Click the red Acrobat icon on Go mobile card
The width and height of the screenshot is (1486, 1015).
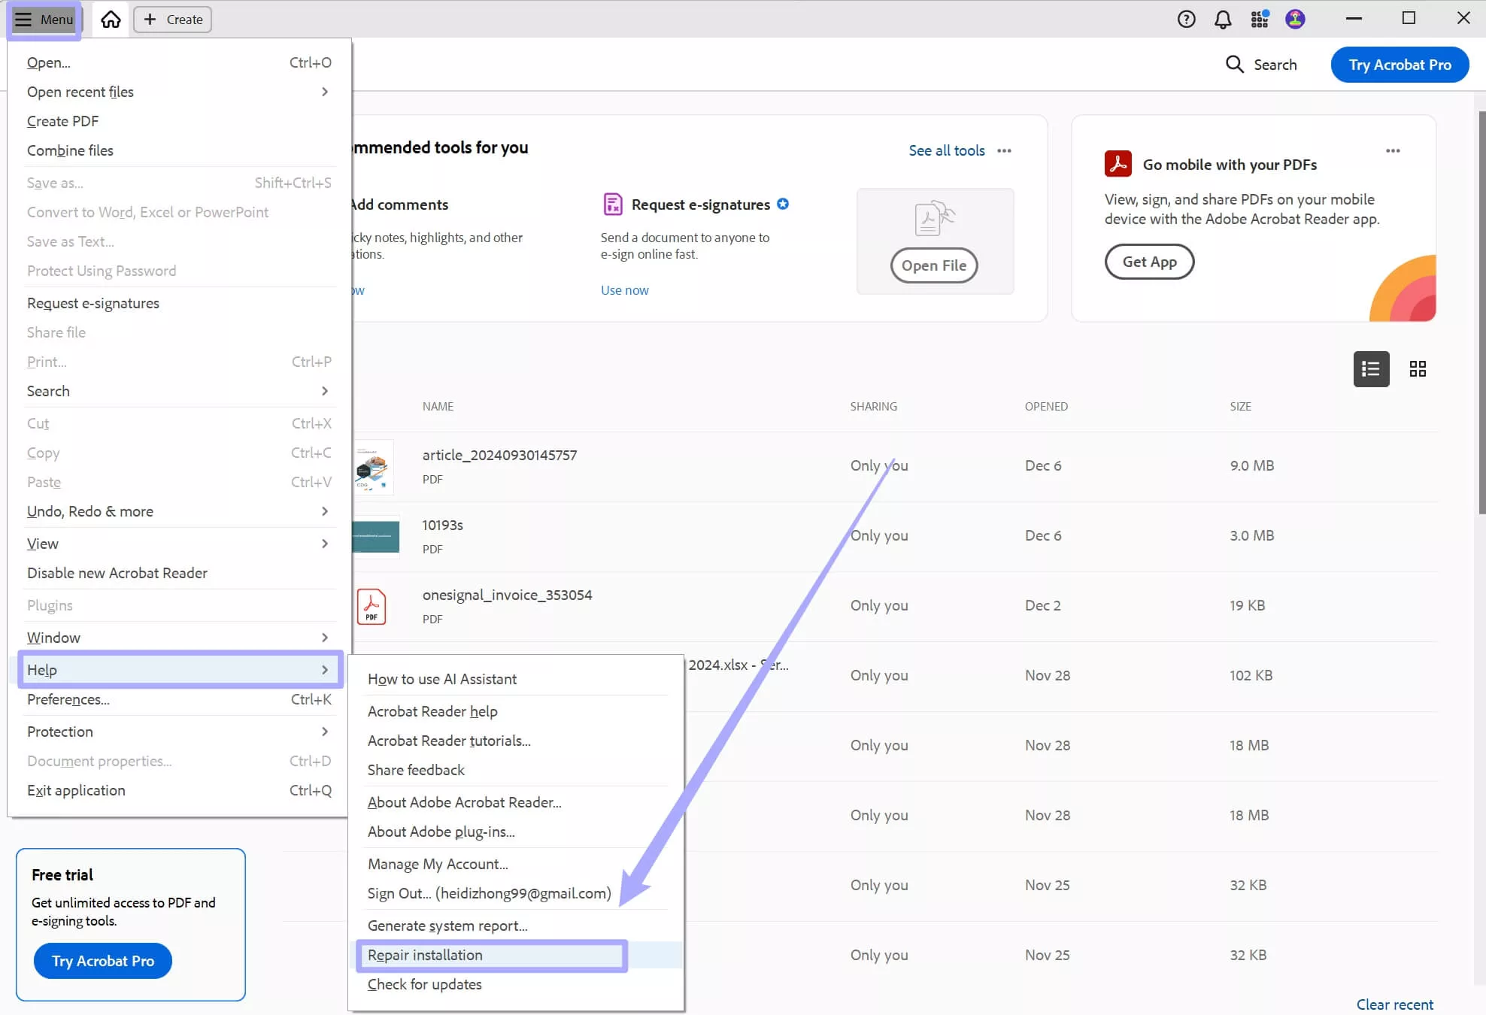coord(1118,163)
